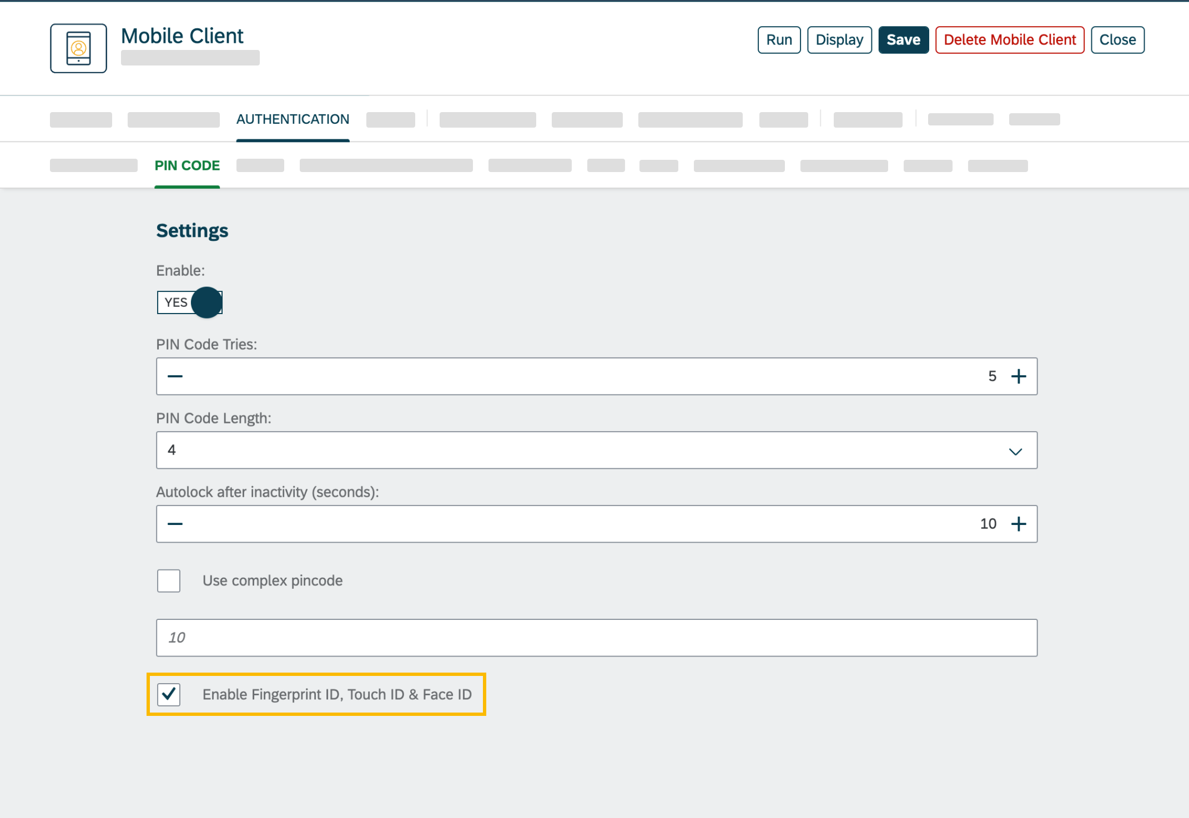Image resolution: width=1189 pixels, height=818 pixels.
Task: Click the Display button
Action: 839,40
